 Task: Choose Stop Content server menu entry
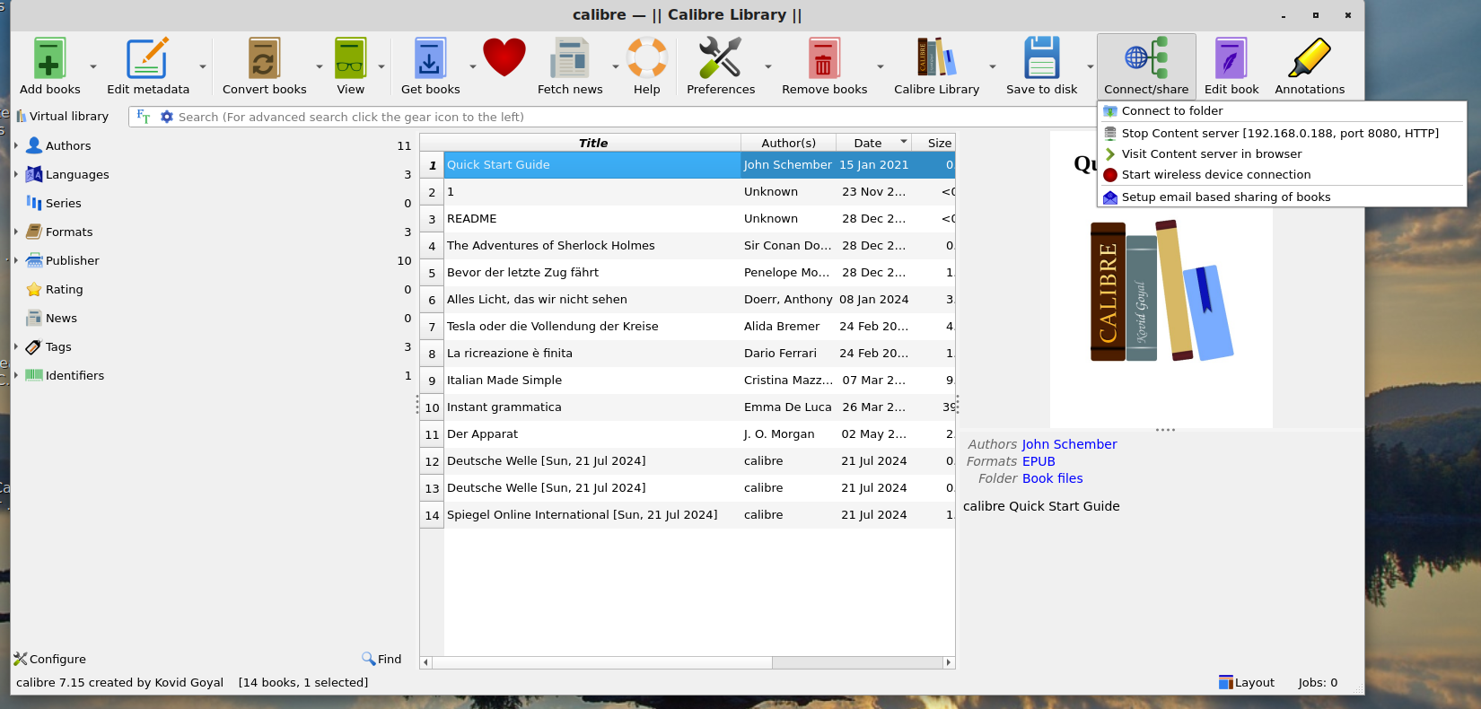[1282, 133]
